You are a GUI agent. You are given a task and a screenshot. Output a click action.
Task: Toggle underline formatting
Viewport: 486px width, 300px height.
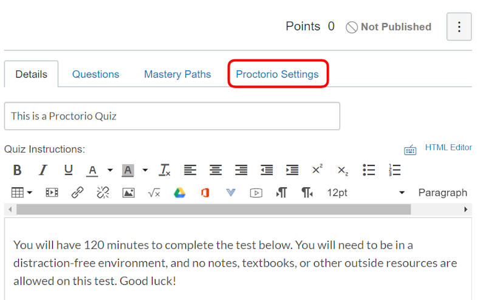[68, 170]
